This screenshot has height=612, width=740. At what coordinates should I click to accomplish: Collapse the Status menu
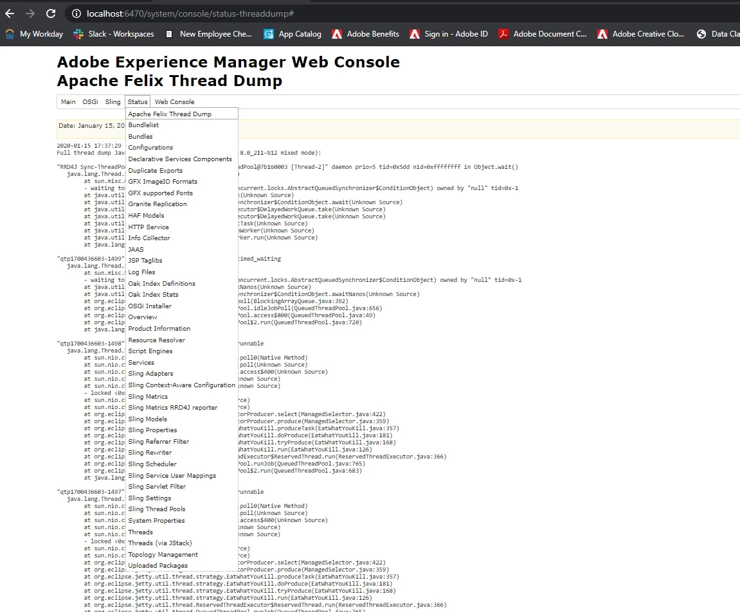tap(138, 102)
